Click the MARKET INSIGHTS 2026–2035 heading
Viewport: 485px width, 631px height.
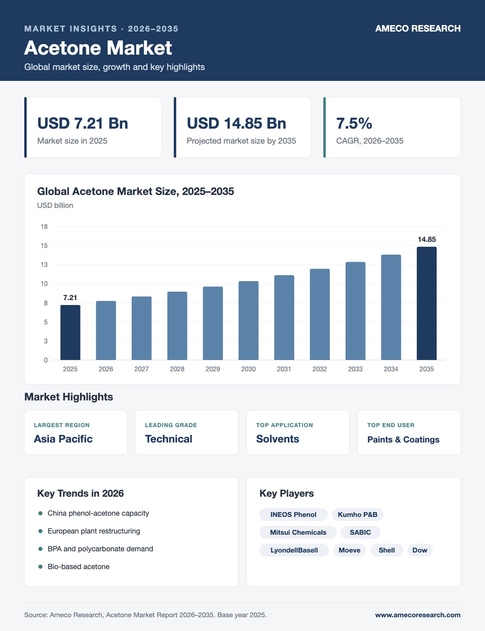101,29
